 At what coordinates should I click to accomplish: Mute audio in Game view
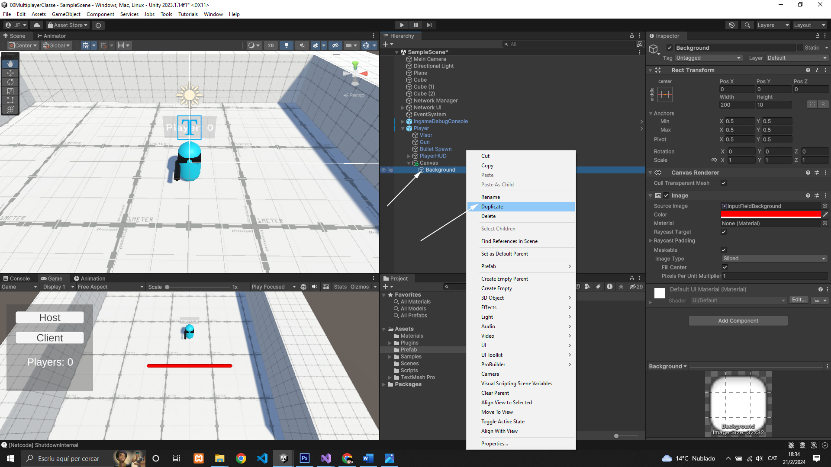315,287
